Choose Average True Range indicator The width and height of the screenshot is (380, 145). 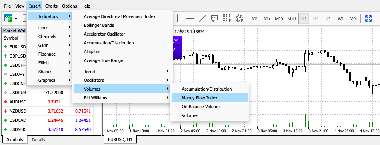123,60
